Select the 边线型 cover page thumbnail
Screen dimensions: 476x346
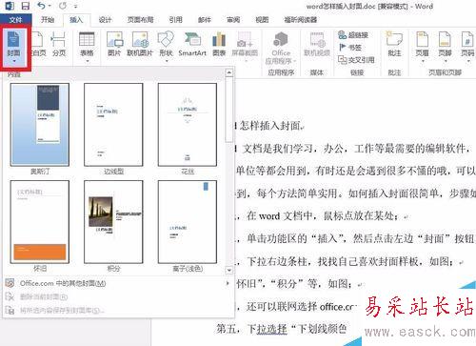[113, 125]
